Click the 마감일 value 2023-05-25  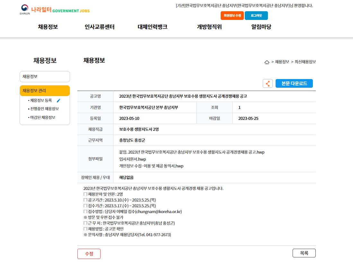click(248, 119)
